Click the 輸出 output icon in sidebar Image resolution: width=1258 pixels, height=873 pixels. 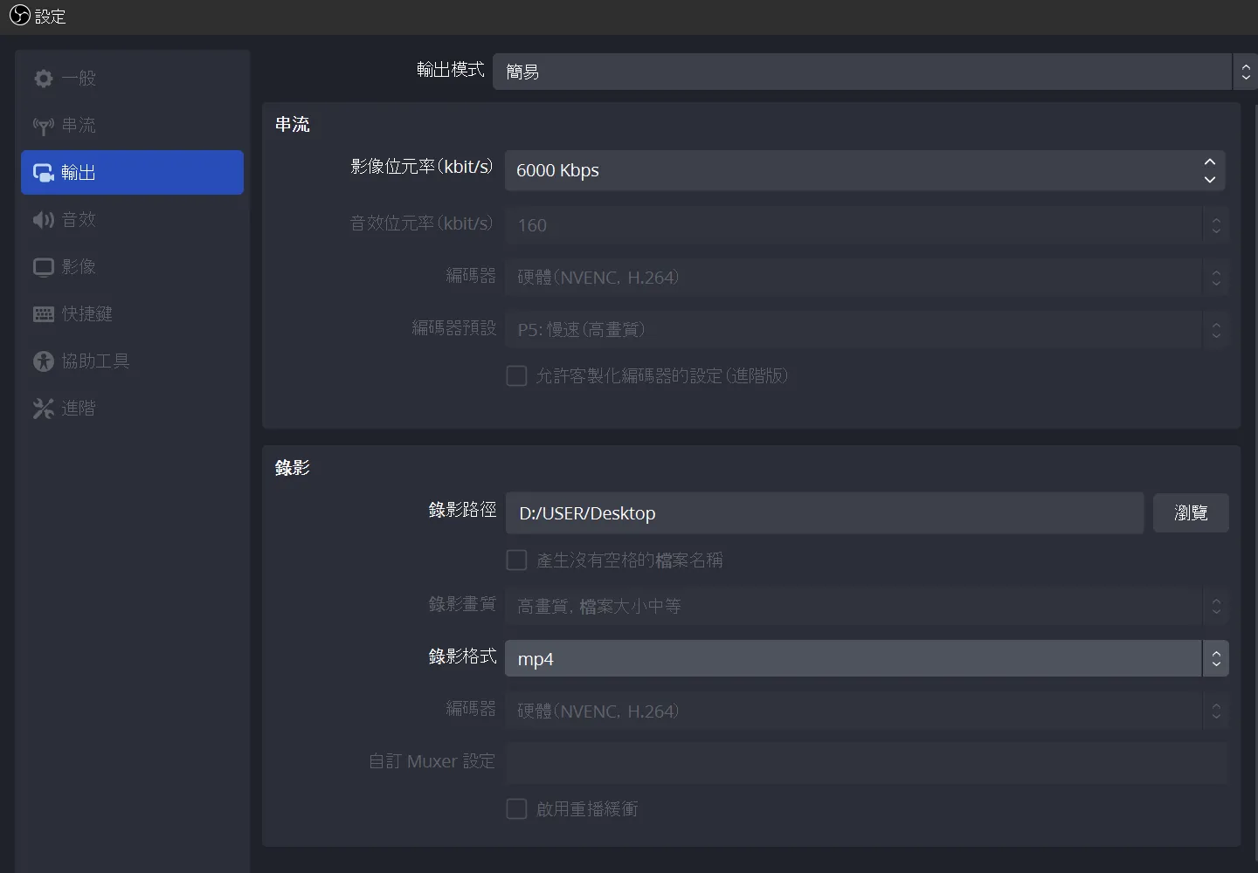point(44,173)
